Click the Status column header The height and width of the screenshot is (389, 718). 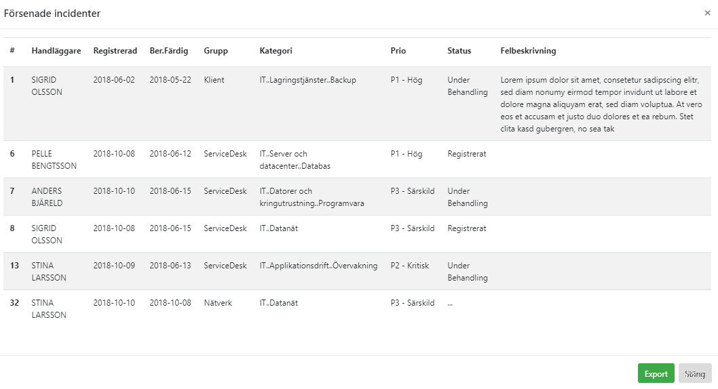point(459,51)
